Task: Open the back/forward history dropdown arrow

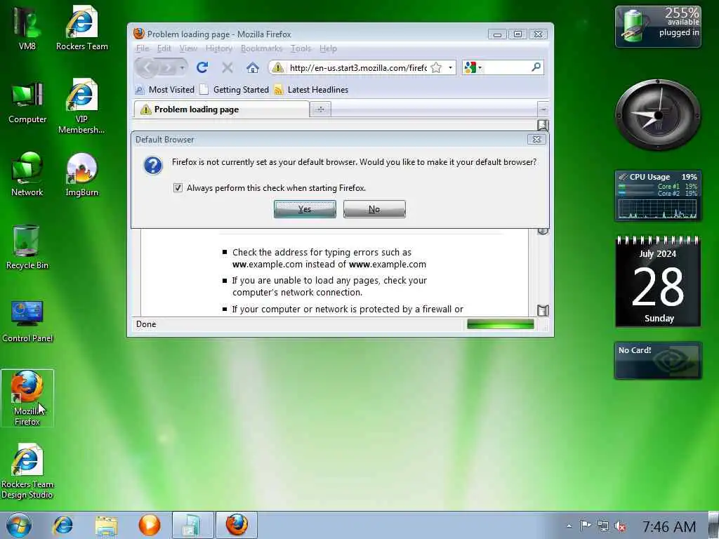Action: (x=182, y=68)
